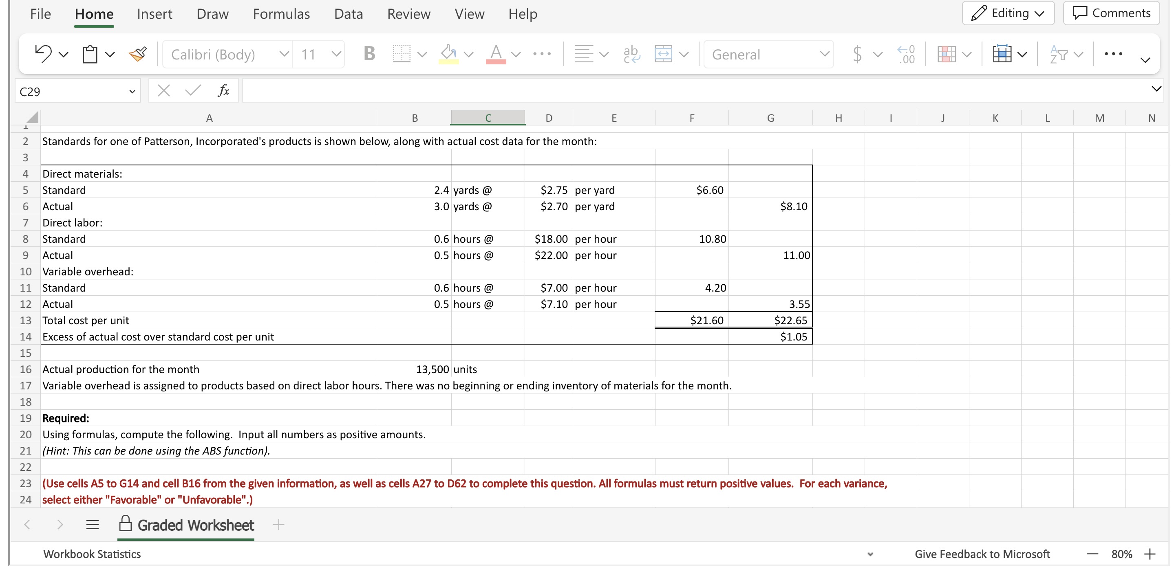The width and height of the screenshot is (1174, 580).
Task: Expand font color palette arrow
Action: click(x=516, y=55)
